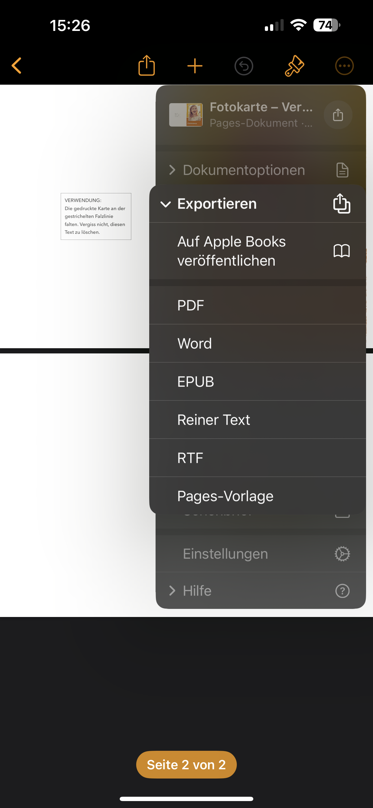373x808 pixels.
Task: Export the document as PDF
Action: [x=257, y=305]
